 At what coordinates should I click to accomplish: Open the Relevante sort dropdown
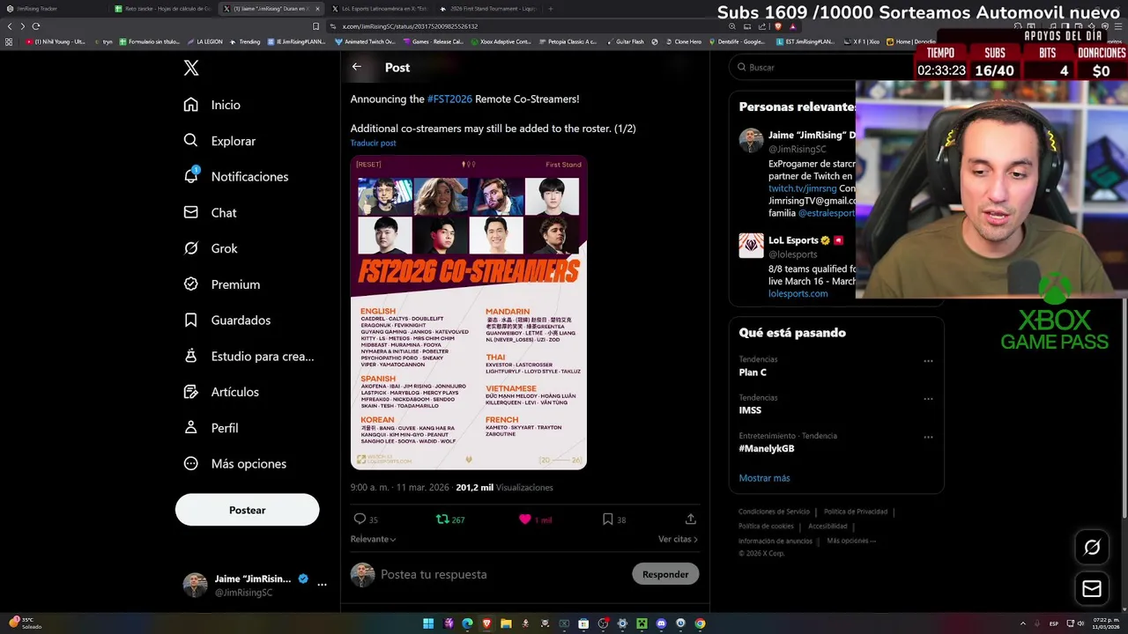[x=373, y=539]
